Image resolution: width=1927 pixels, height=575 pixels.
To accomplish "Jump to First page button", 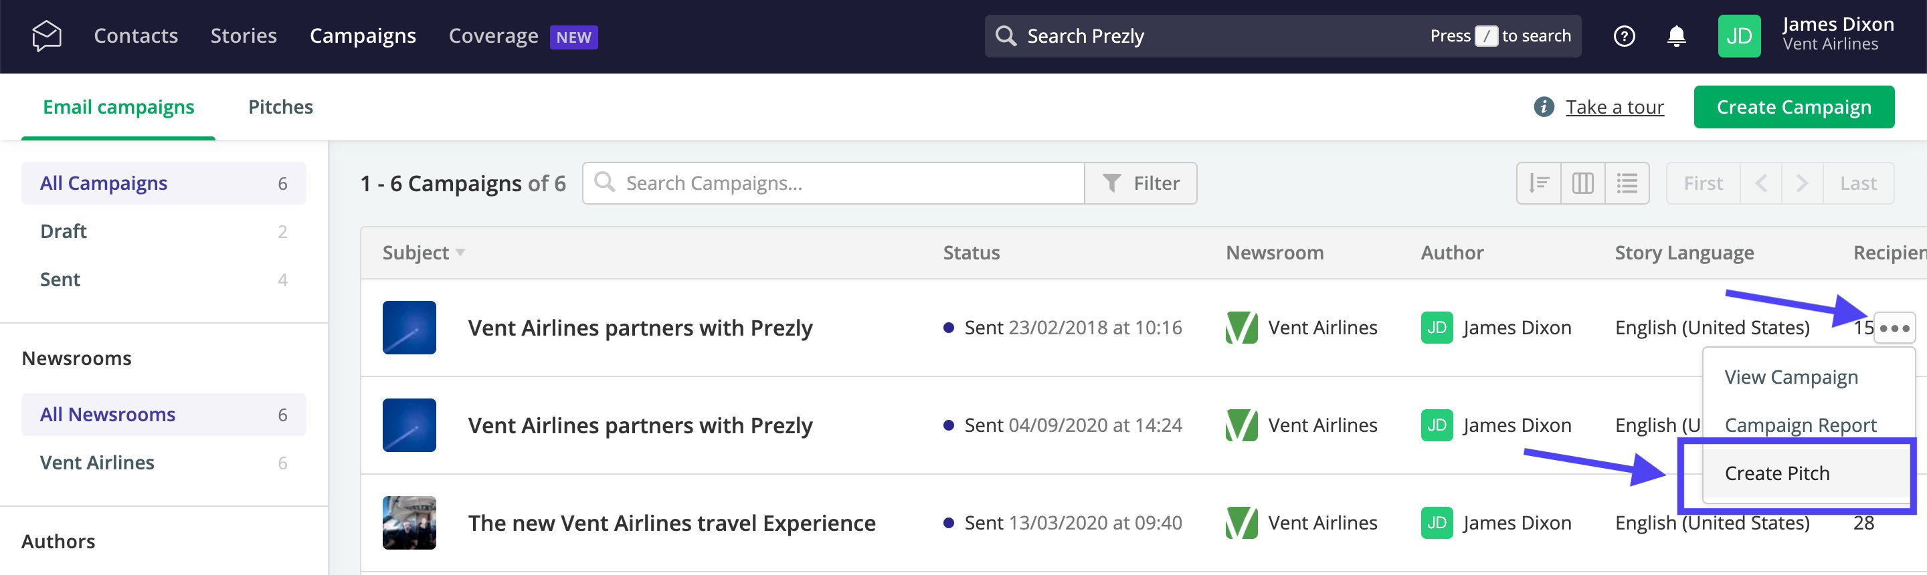I will click(1704, 183).
